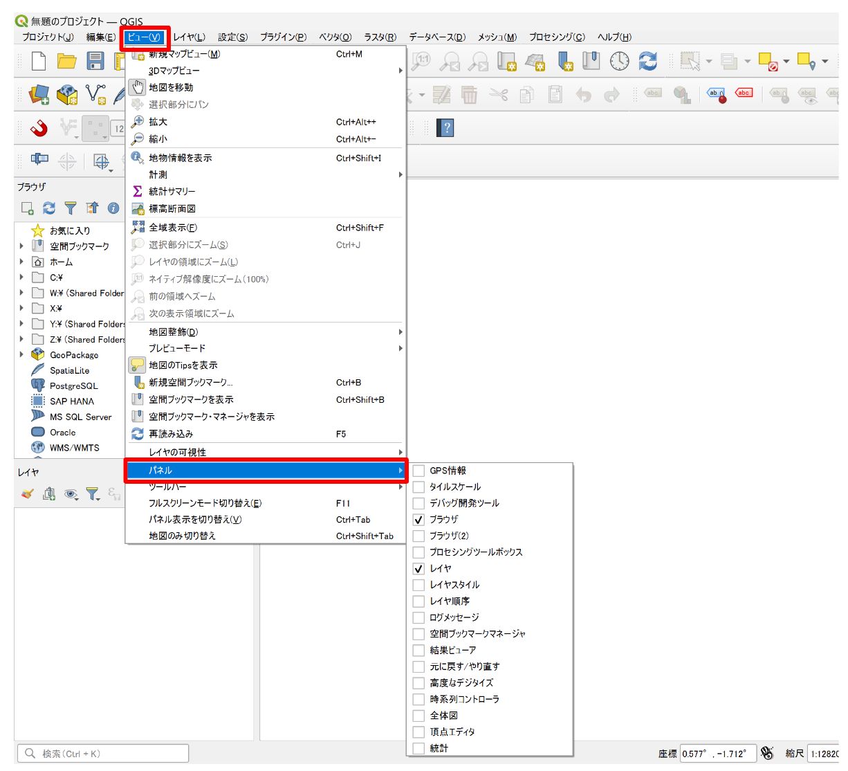This screenshot has width=848, height=771.
Task: Collapse all in Browser panel
Action: tap(92, 208)
